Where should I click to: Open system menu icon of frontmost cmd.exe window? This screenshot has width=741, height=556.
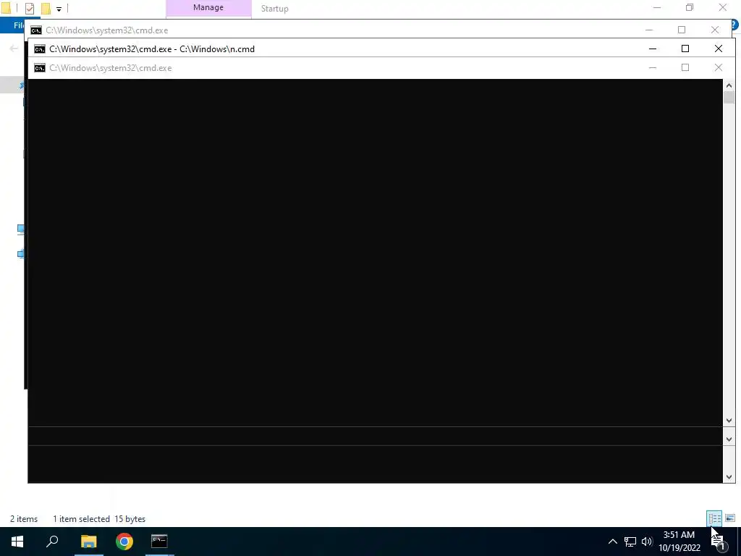40,68
